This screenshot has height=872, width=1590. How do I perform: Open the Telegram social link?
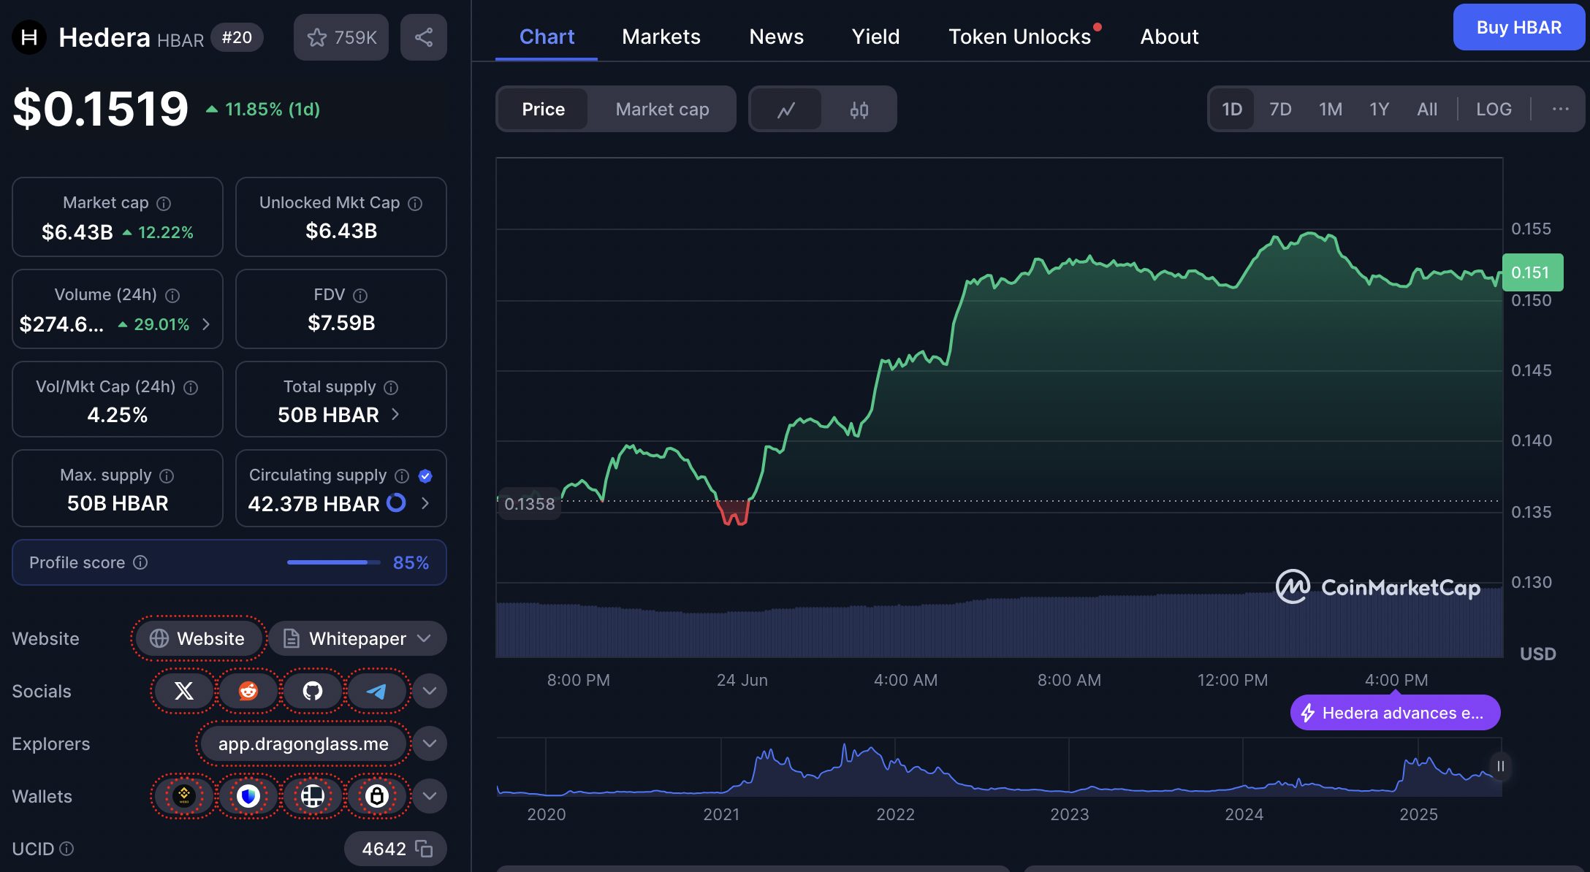pos(377,691)
